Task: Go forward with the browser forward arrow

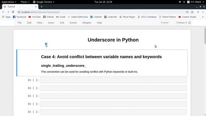Action: click(8, 12)
